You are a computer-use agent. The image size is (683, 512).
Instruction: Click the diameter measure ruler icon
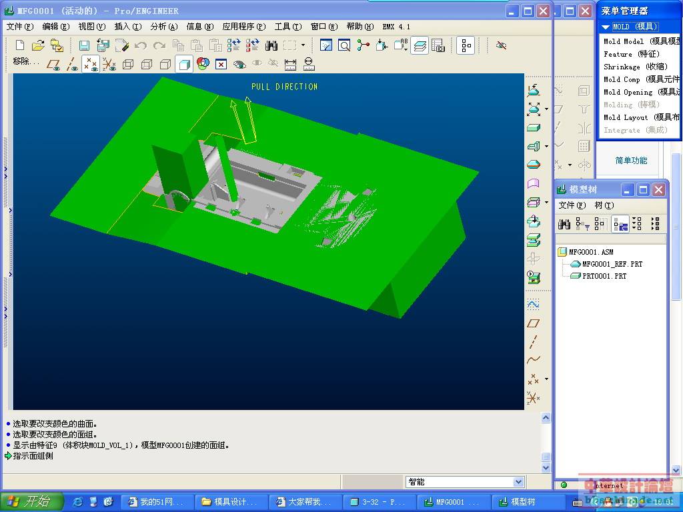click(309, 64)
